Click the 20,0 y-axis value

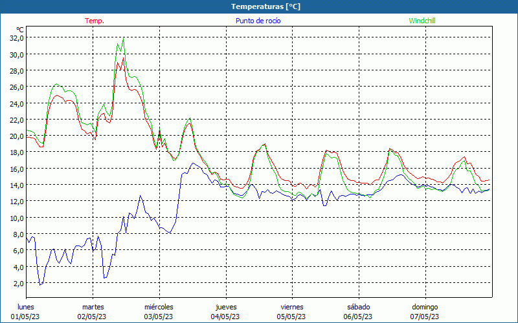[17, 136]
